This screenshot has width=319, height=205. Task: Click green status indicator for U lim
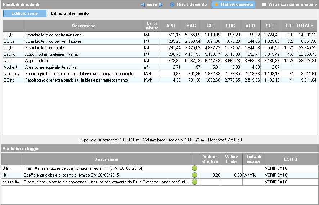(x=194, y=168)
